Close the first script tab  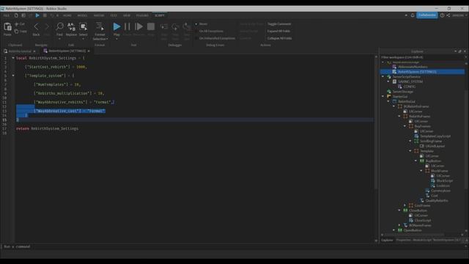(34, 51)
